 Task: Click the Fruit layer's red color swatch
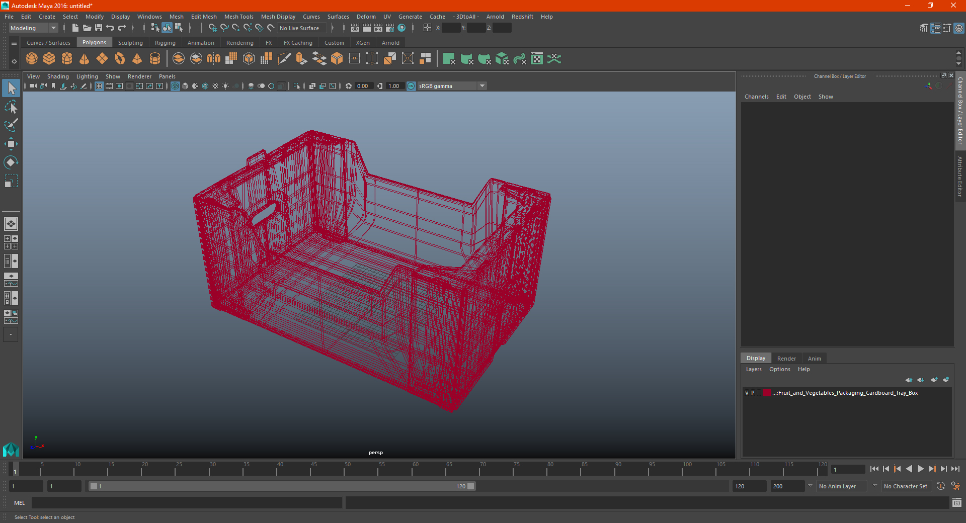[x=766, y=393]
